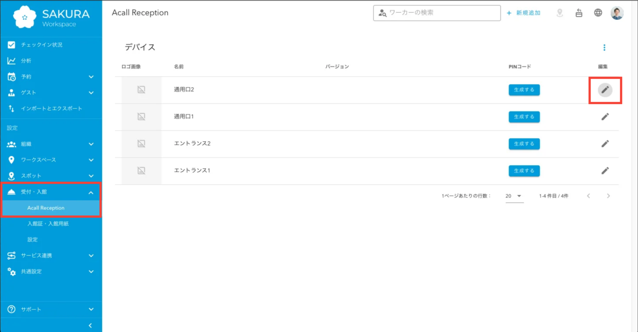Image resolution: width=638 pixels, height=332 pixels.
Task: Expand the サービス連携 submenu chevron
Action: (x=91, y=256)
